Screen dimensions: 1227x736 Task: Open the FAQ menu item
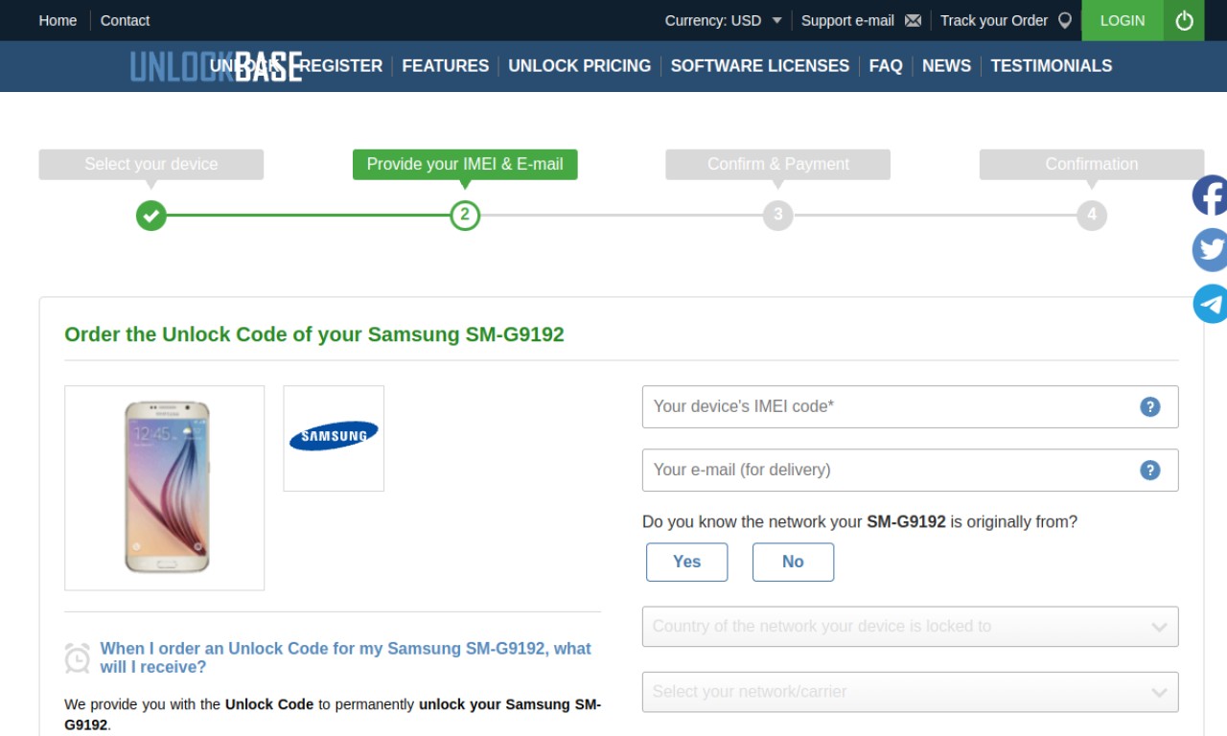tap(886, 66)
